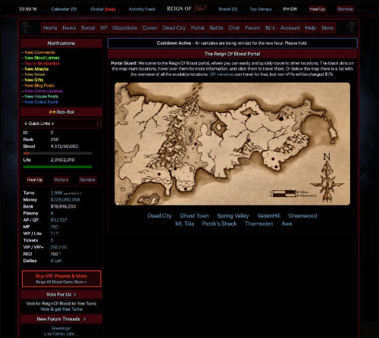The height and width of the screenshot is (338, 379).
Task: Open the Store menu item
Action: pos(327,28)
